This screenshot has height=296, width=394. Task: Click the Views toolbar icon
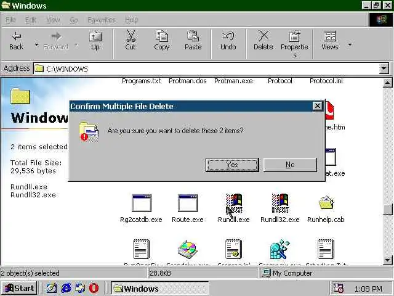pos(330,36)
